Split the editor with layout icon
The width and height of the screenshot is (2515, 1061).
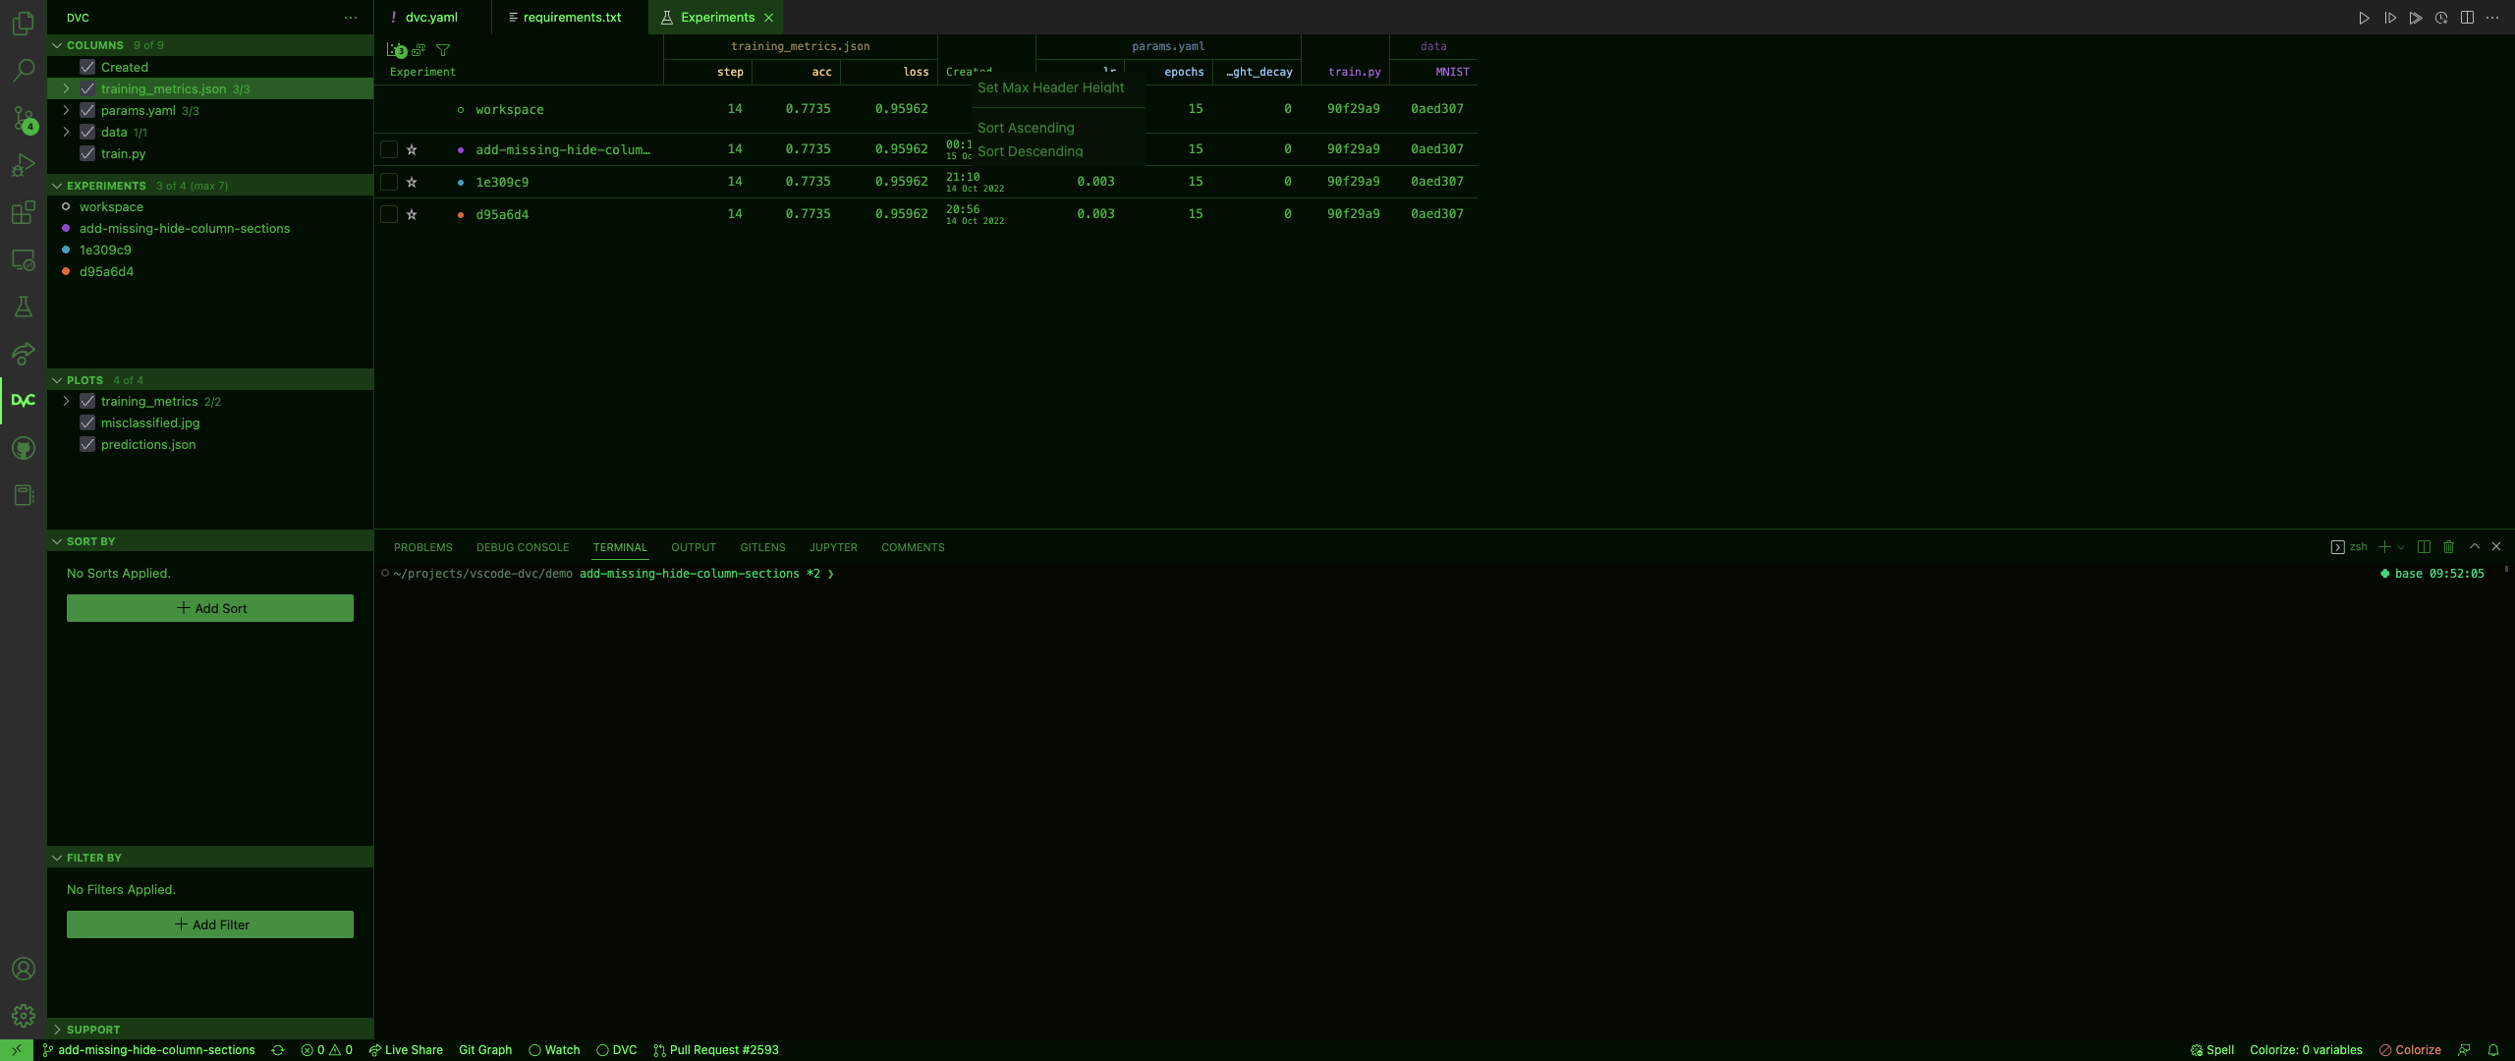tap(2467, 18)
